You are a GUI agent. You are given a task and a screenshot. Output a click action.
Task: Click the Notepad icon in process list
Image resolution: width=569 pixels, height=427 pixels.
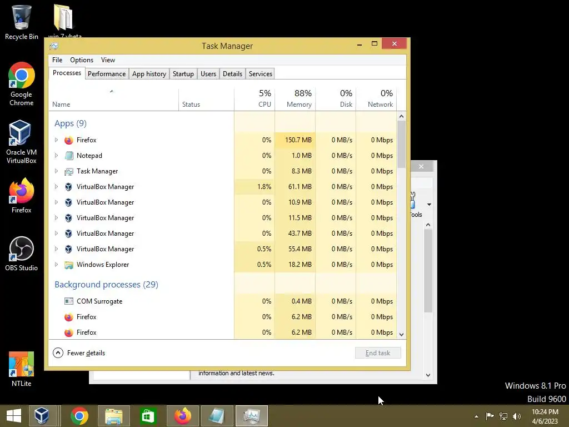point(68,156)
